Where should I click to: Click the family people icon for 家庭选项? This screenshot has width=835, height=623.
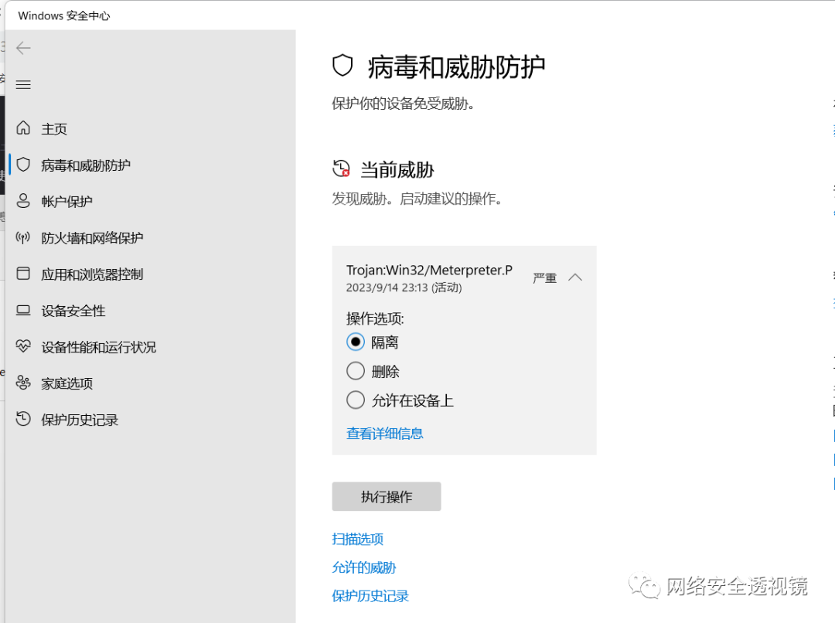[23, 383]
